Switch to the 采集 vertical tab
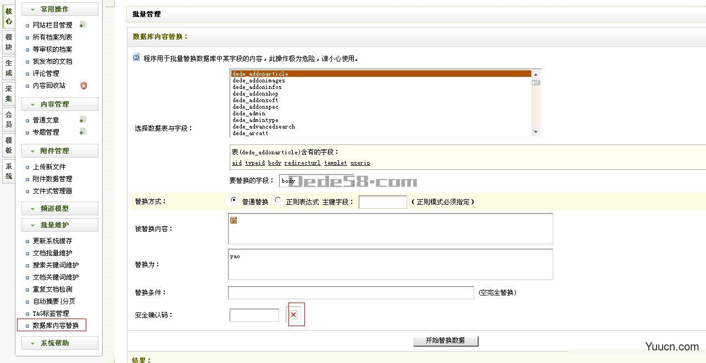Image resolution: width=706 pixels, height=363 pixels. click(x=9, y=94)
